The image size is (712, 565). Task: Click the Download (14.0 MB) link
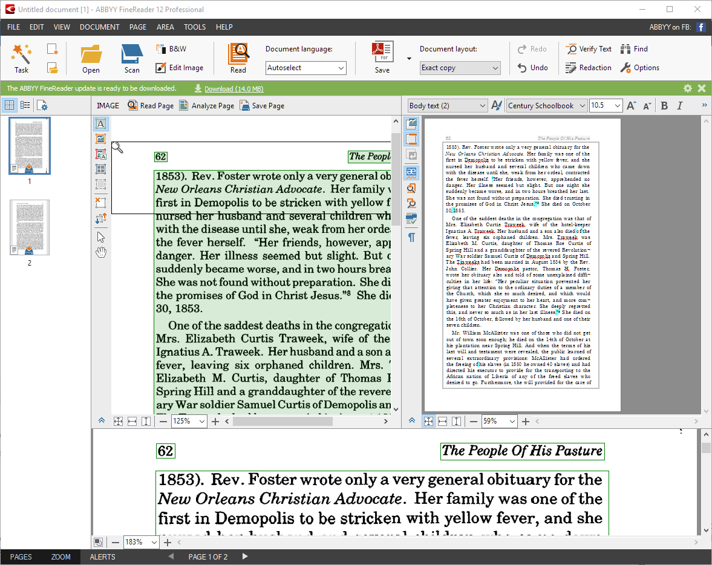(x=234, y=89)
